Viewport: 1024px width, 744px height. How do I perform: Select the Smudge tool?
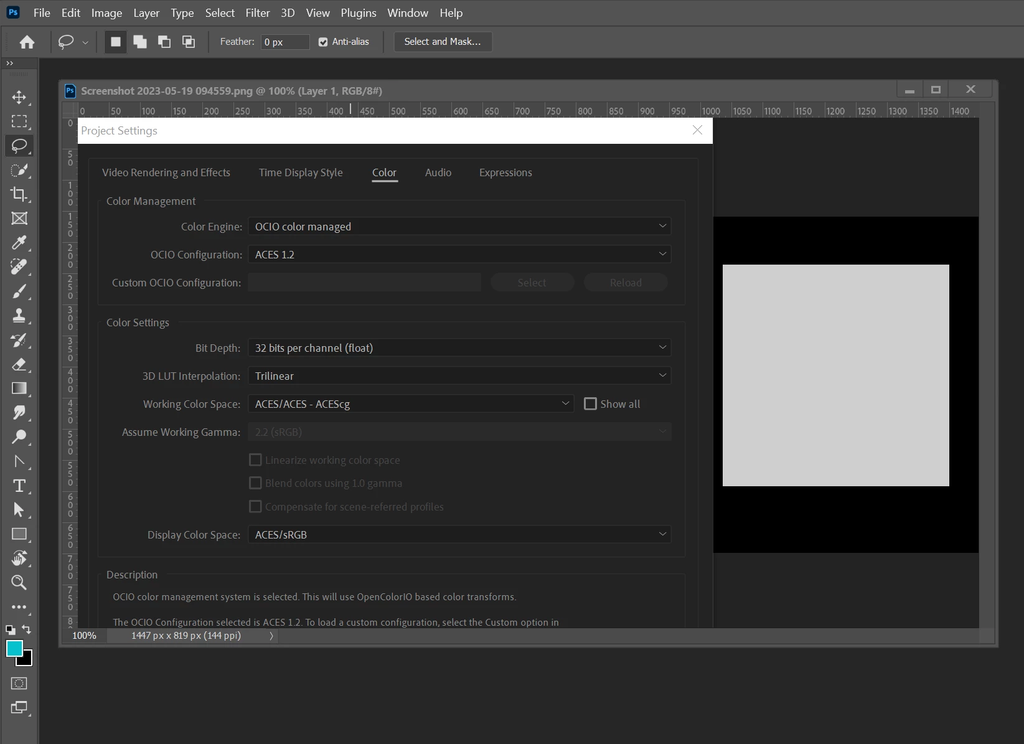pos(19,413)
